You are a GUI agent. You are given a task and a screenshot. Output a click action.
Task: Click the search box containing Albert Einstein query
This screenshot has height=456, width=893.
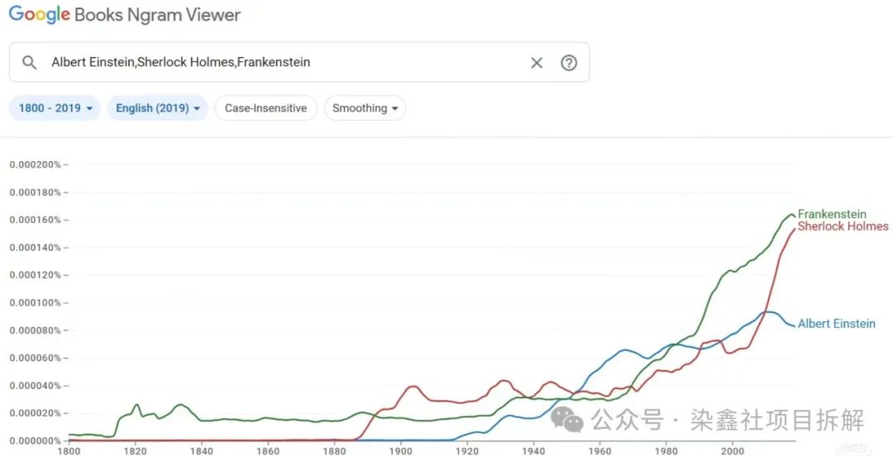[281, 63]
